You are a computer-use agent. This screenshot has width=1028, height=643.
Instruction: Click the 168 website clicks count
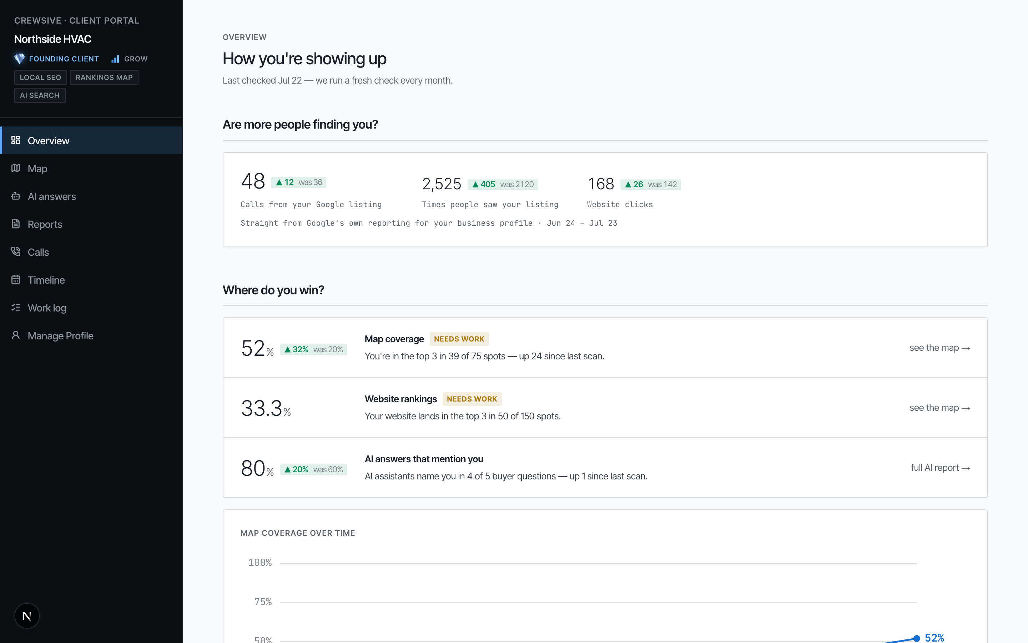601,184
